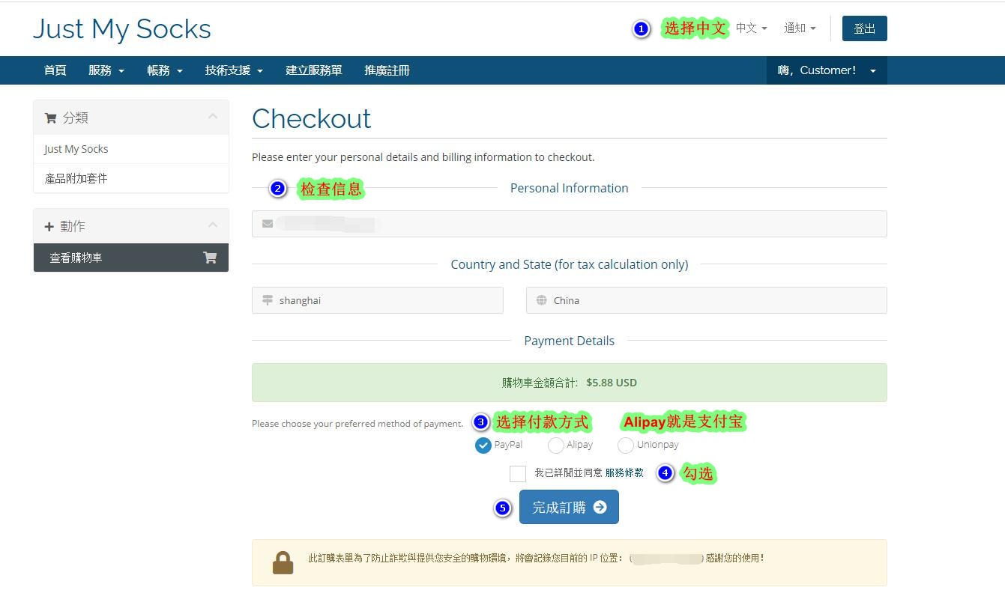This screenshot has height=593, width=1005.
Task: Click the Payment Details section heading
Action: pyautogui.click(x=569, y=341)
